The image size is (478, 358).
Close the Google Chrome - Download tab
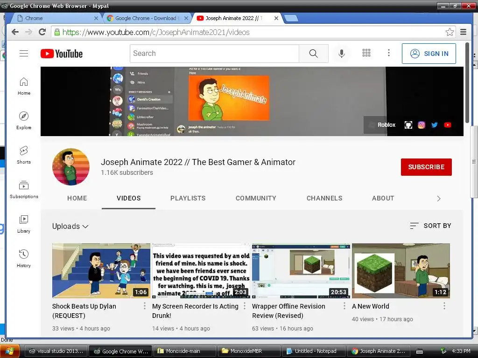(x=186, y=18)
